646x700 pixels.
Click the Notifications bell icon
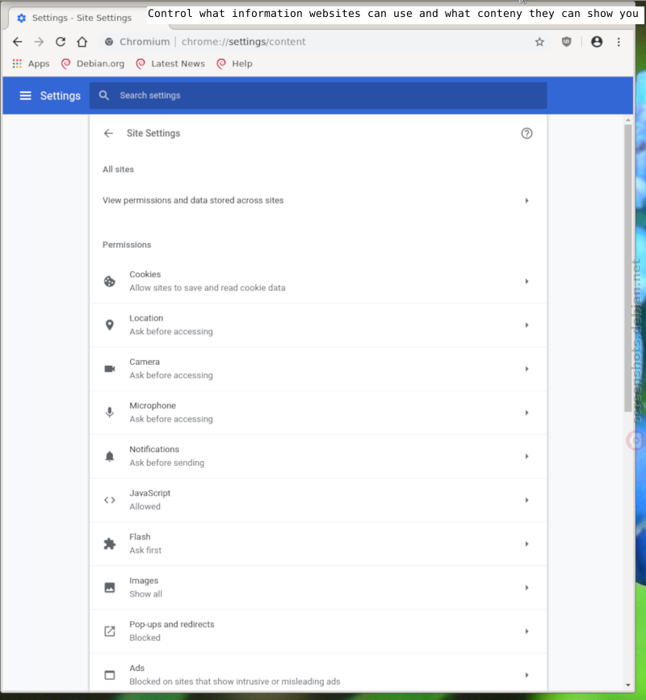109,456
